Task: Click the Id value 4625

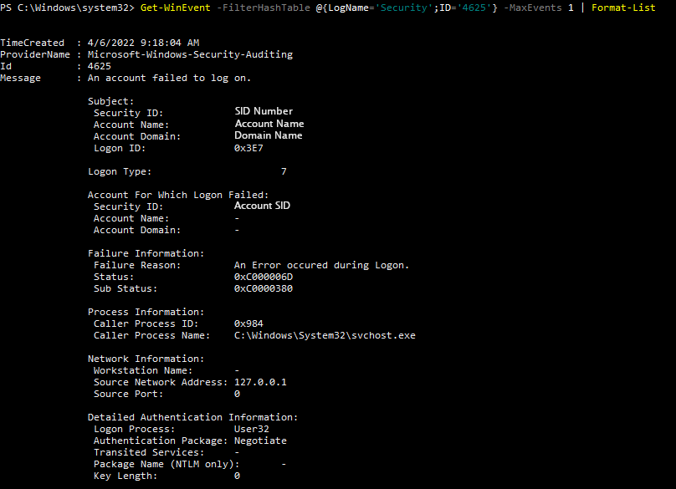Action: pyautogui.click(x=100, y=66)
